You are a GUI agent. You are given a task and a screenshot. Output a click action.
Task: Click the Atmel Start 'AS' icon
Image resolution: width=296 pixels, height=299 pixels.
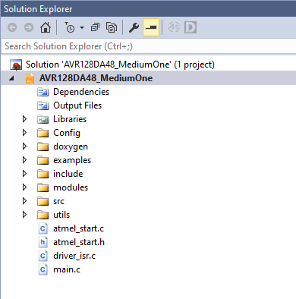click(x=174, y=27)
